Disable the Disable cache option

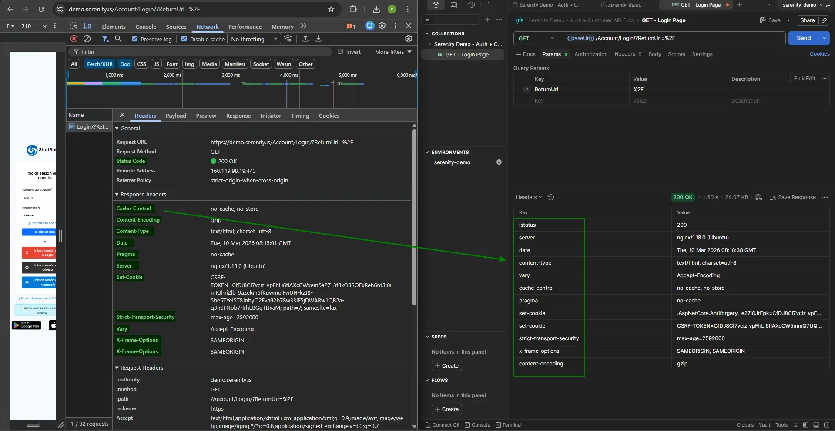(184, 39)
